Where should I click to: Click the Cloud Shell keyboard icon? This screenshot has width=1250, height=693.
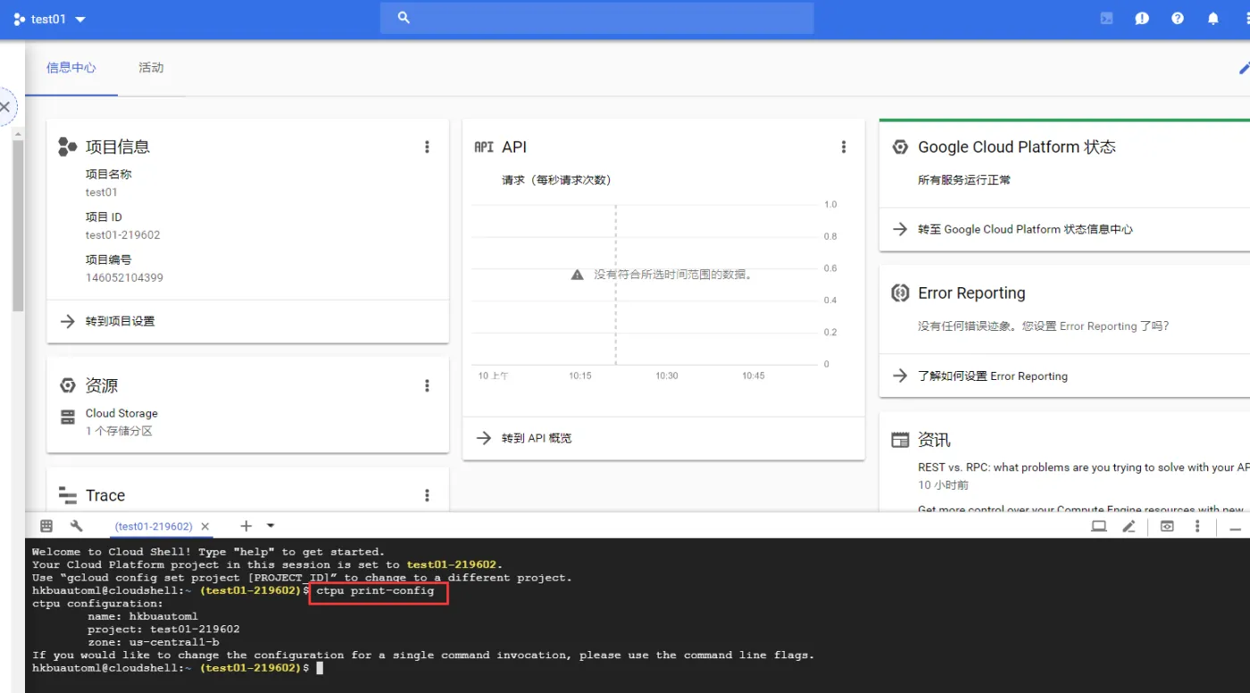(x=46, y=526)
